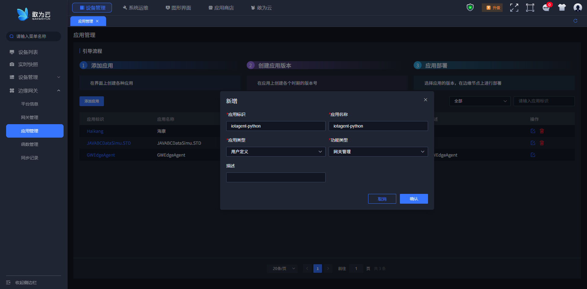Screen dimensions: 587x289
Task: Select 应用管理 submenu item
Action: 35,131
